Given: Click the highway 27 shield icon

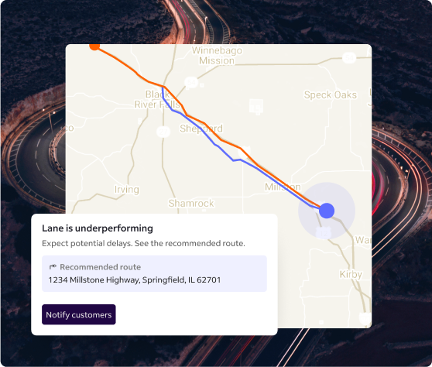Looking at the screenshot, I should click(x=163, y=132).
